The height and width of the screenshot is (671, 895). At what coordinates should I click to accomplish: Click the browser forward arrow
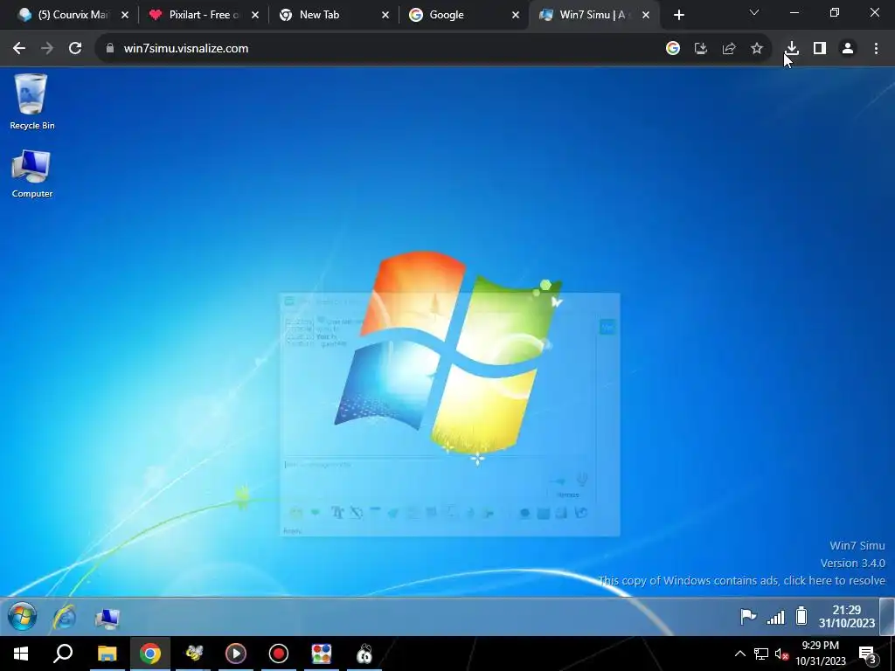click(47, 49)
